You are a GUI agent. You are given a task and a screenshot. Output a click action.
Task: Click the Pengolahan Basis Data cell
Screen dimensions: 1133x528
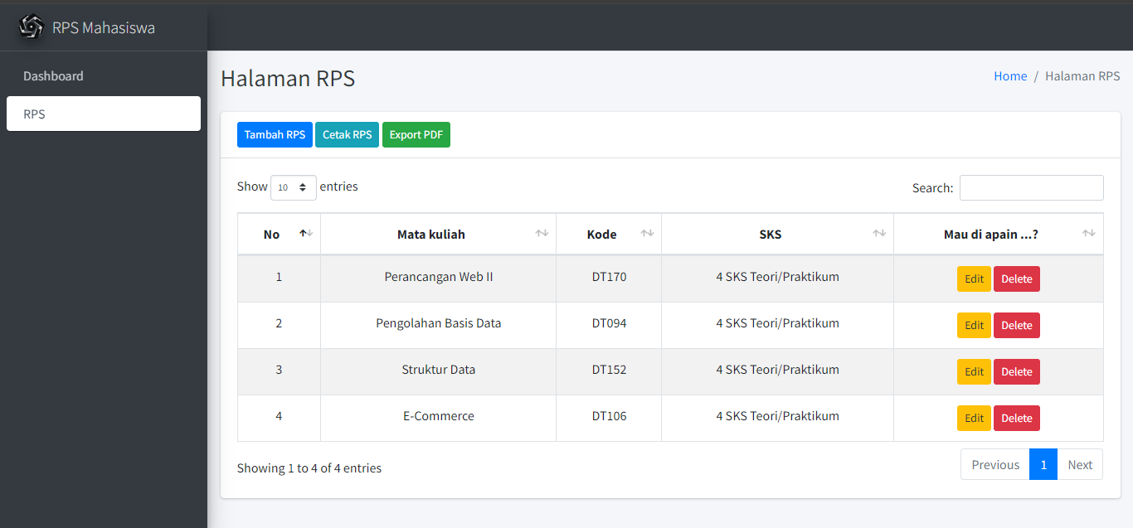coord(439,323)
